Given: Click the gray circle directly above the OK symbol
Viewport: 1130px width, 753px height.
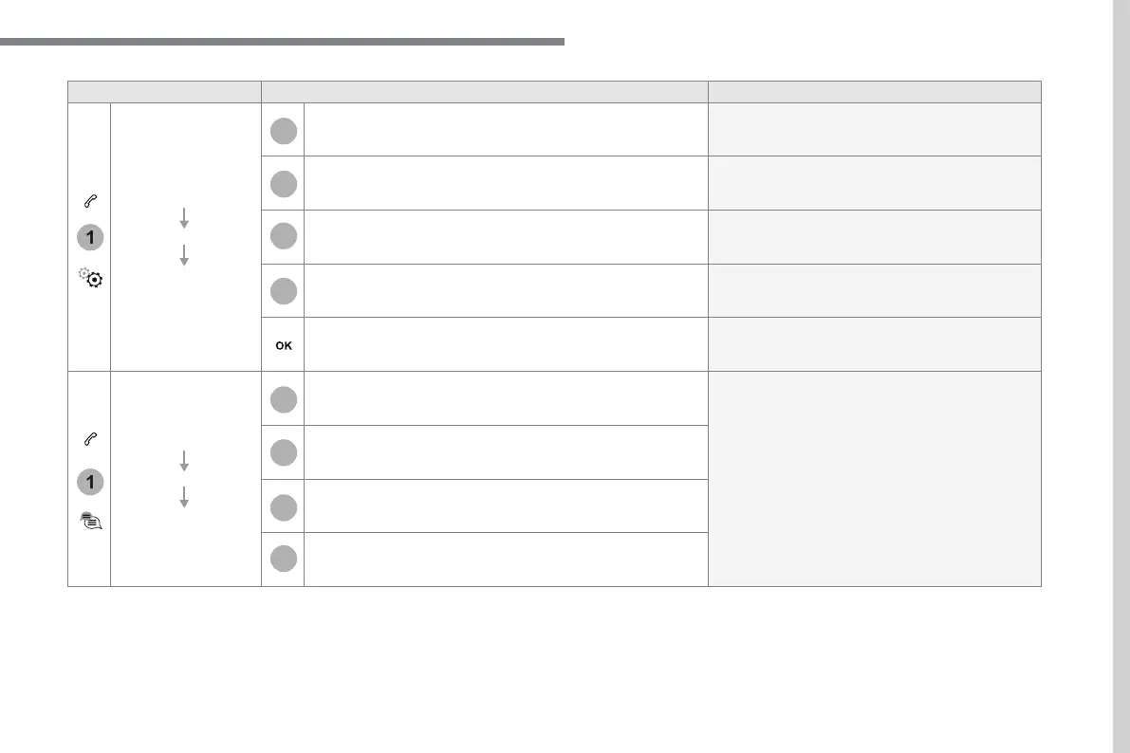Looking at the screenshot, I should pos(283,290).
